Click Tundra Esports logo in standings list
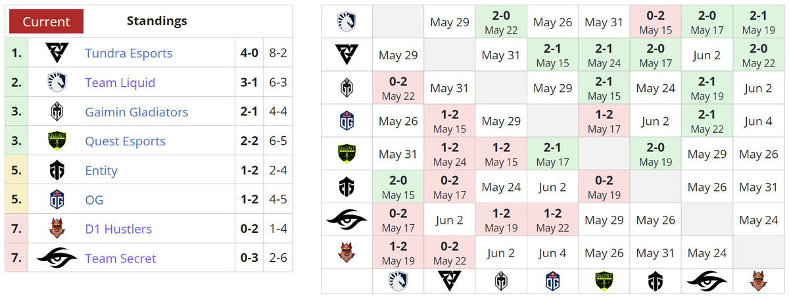The width and height of the screenshot is (789, 298). click(x=57, y=53)
